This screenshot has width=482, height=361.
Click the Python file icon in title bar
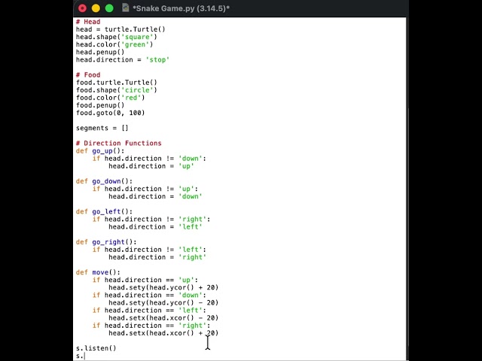point(126,8)
